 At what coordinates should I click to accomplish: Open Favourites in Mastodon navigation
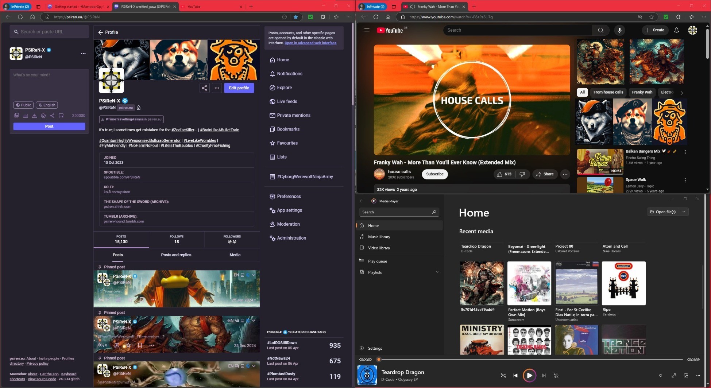pos(284,143)
